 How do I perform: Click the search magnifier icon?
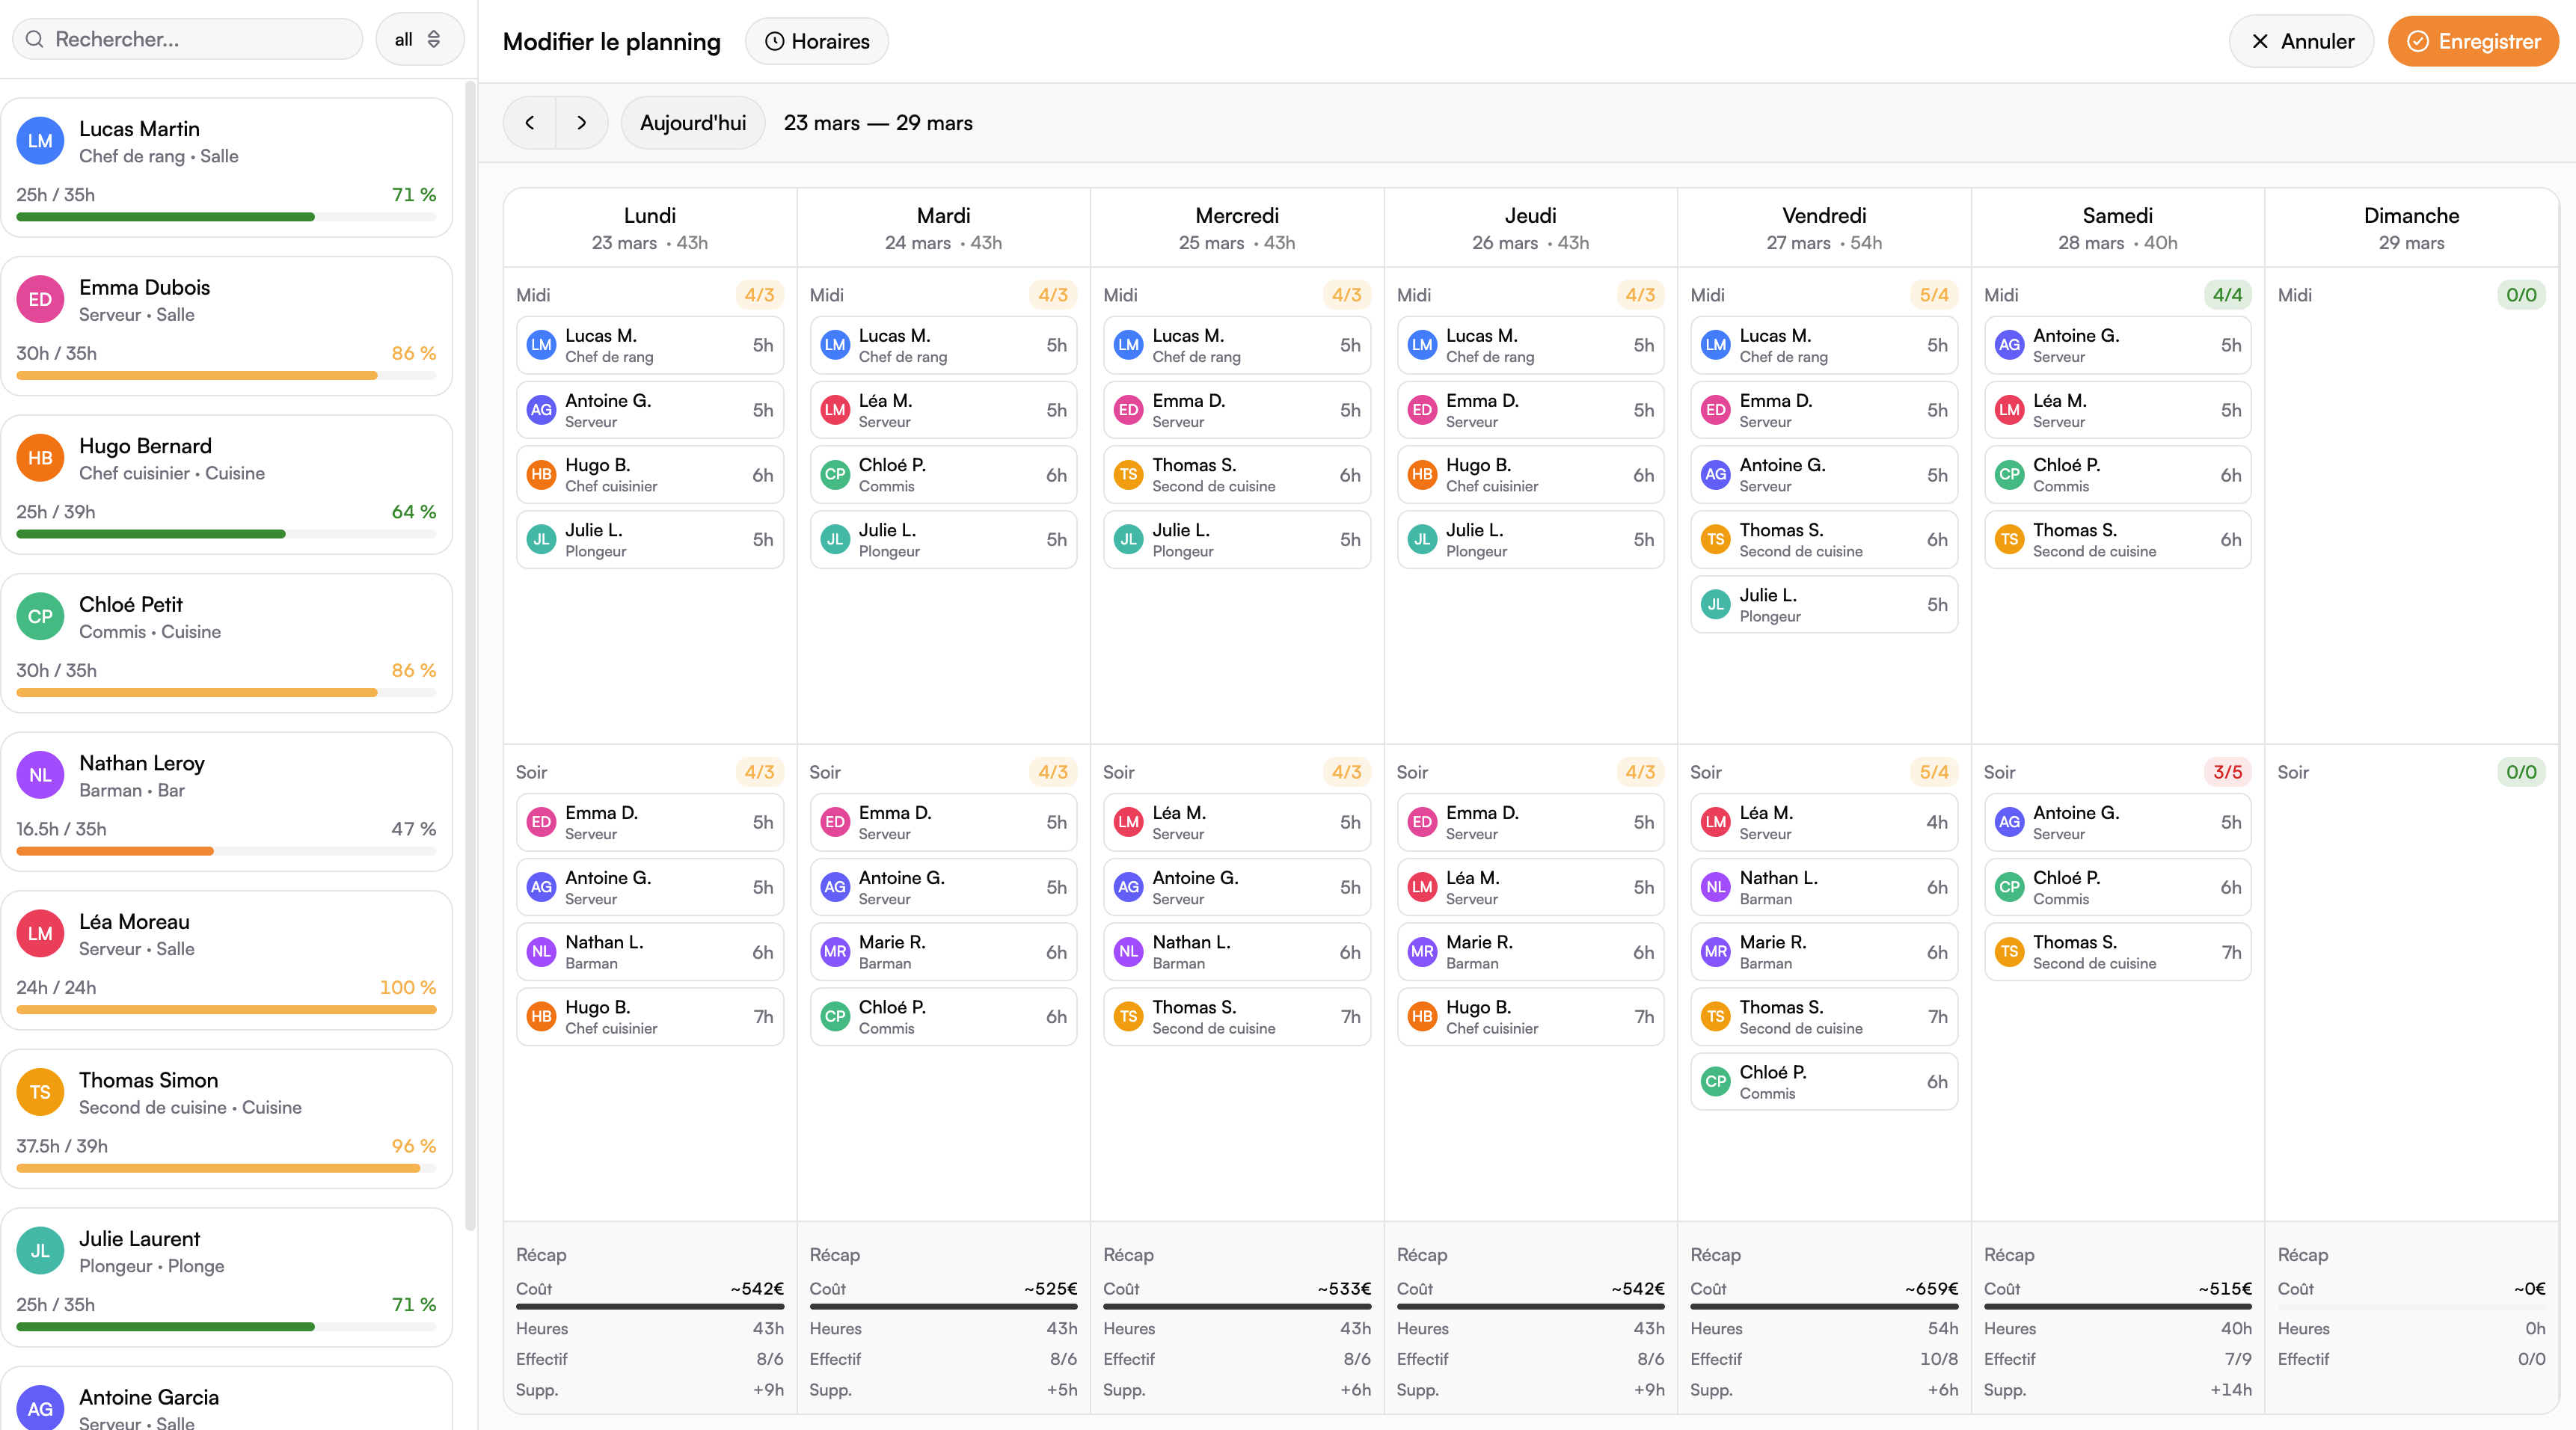point(35,39)
